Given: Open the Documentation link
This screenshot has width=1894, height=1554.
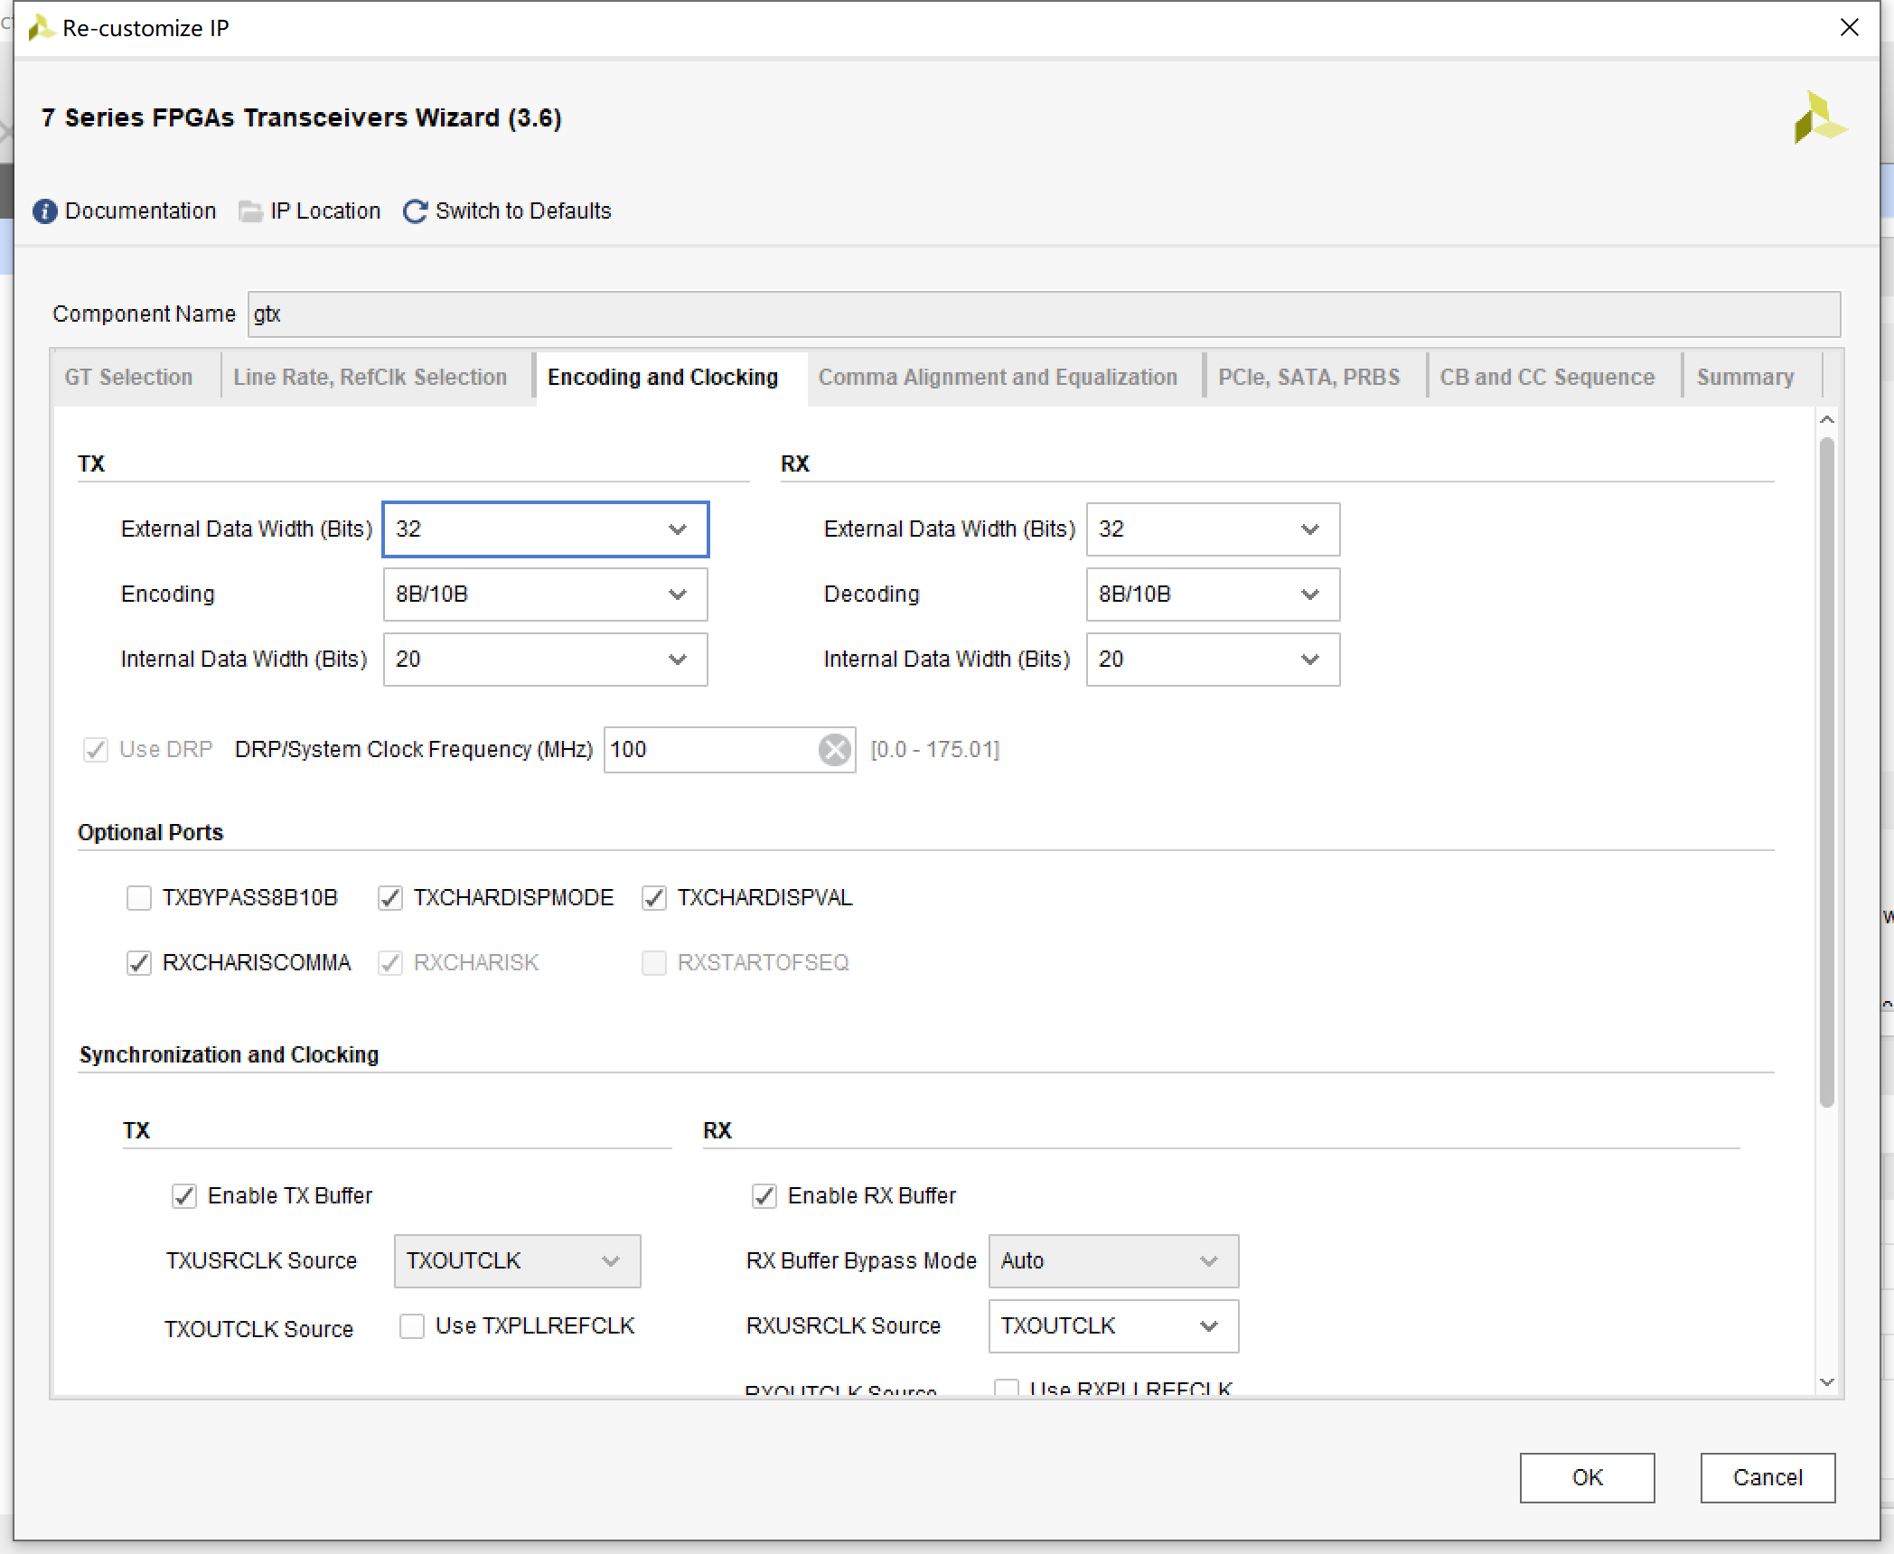Looking at the screenshot, I should [140, 211].
